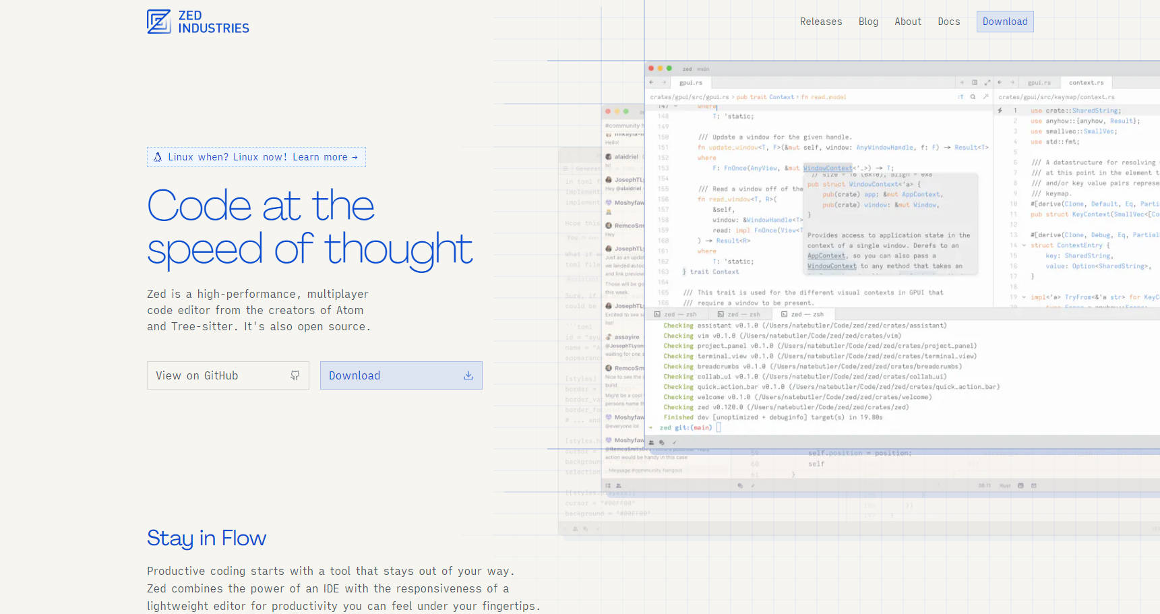This screenshot has height=614, width=1160.
Task: Click the inline assist wand icon beside the search icon
Action: coord(985,97)
